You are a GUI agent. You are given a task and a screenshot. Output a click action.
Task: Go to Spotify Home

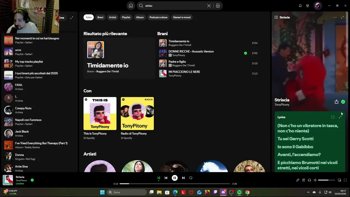click(x=131, y=6)
